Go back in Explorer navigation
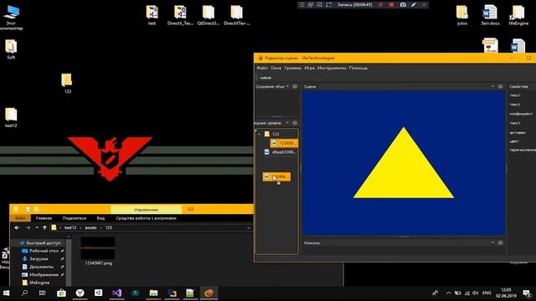536x301 pixels. point(17,227)
